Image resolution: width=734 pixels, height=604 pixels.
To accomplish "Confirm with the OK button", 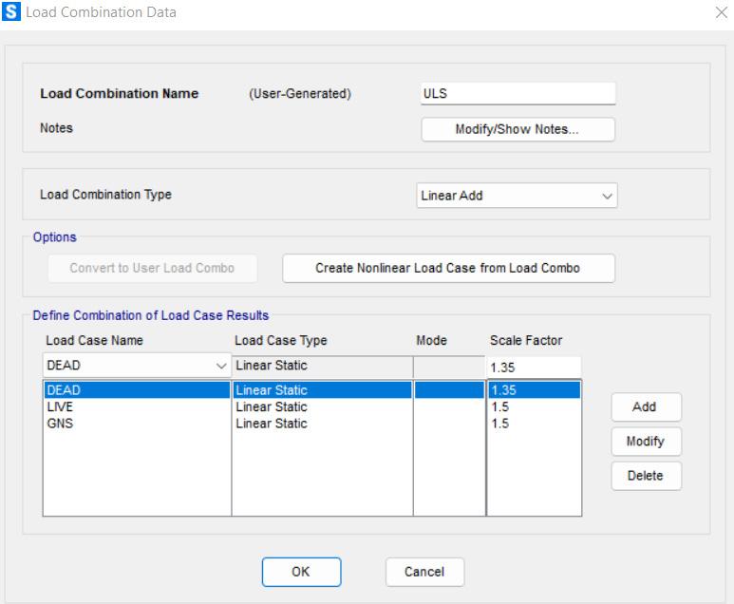I will (x=301, y=572).
